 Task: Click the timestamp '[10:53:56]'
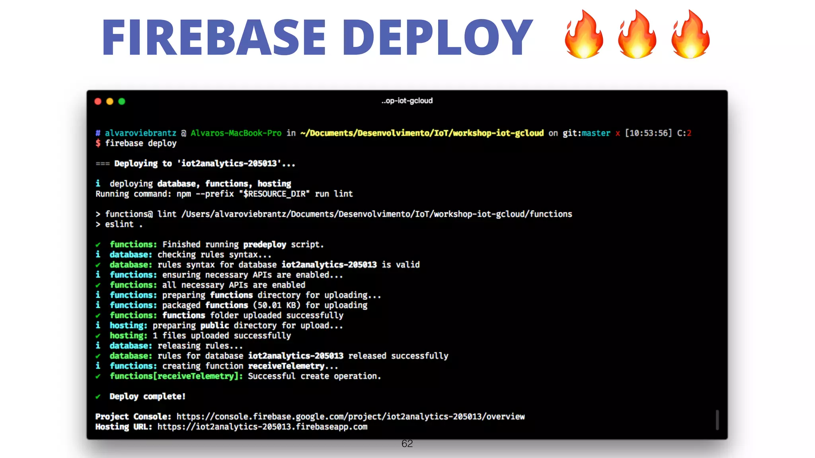[x=648, y=133]
